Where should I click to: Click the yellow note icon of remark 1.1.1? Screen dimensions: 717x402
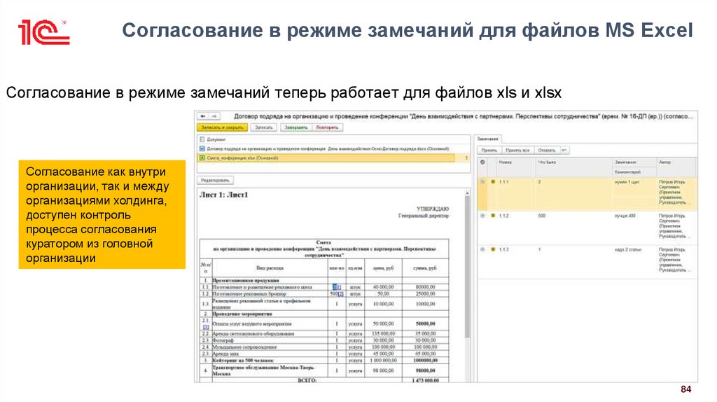point(493,181)
